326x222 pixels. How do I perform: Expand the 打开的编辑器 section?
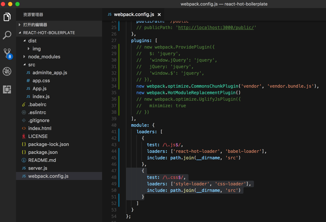35,25
